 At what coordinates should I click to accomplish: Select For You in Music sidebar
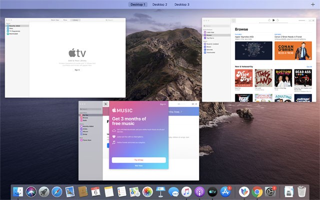click(x=90, y=115)
